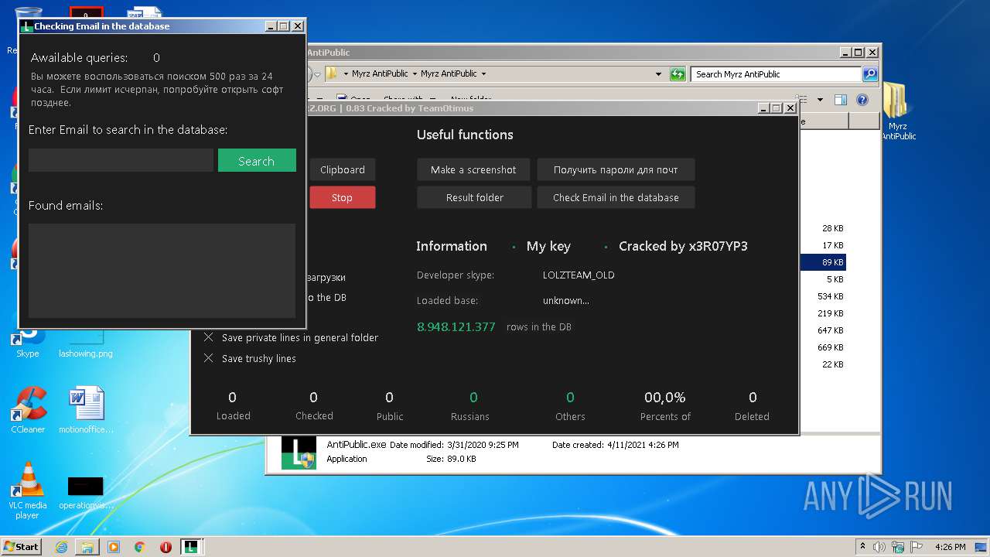Toggle the Explorer preview pane icon
The image size is (990, 557).
pos(841,100)
